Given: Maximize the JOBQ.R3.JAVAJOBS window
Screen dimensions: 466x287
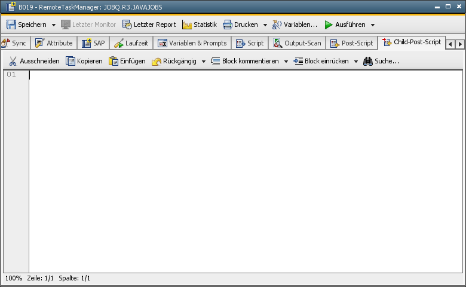Looking at the screenshot, I should [448, 7].
